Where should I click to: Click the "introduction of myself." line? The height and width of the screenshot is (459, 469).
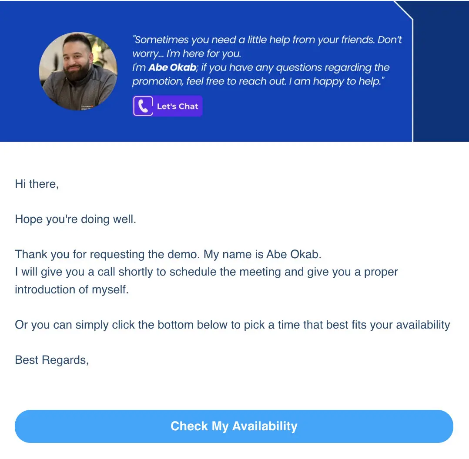click(72, 289)
